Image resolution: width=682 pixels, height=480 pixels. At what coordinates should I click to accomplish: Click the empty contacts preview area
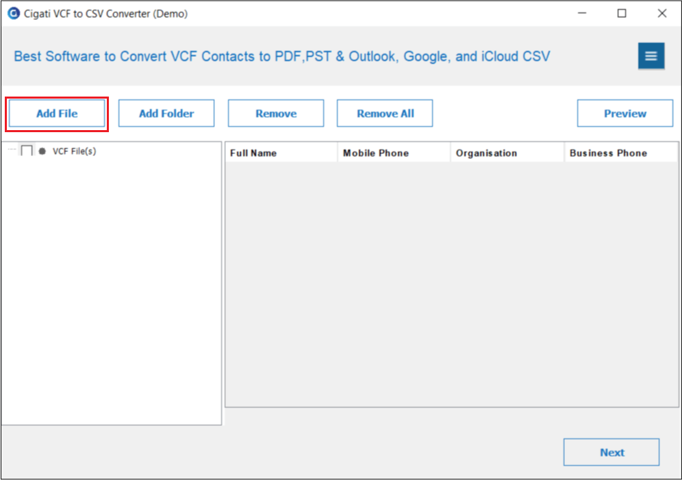pyautogui.click(x=451, y=284)
